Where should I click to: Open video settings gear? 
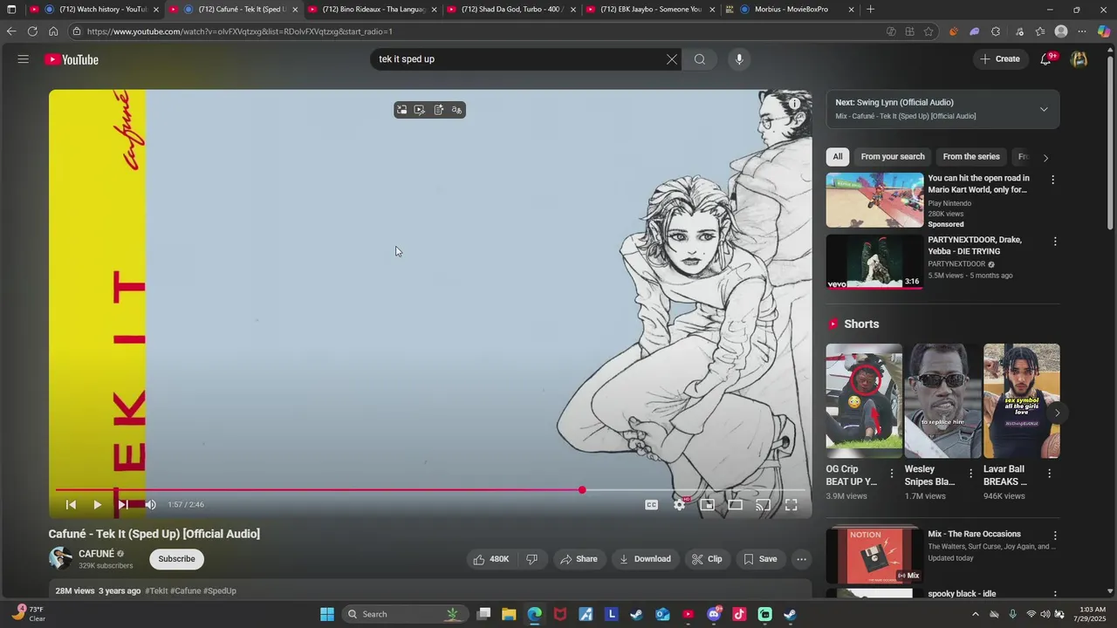click(680, 504)
